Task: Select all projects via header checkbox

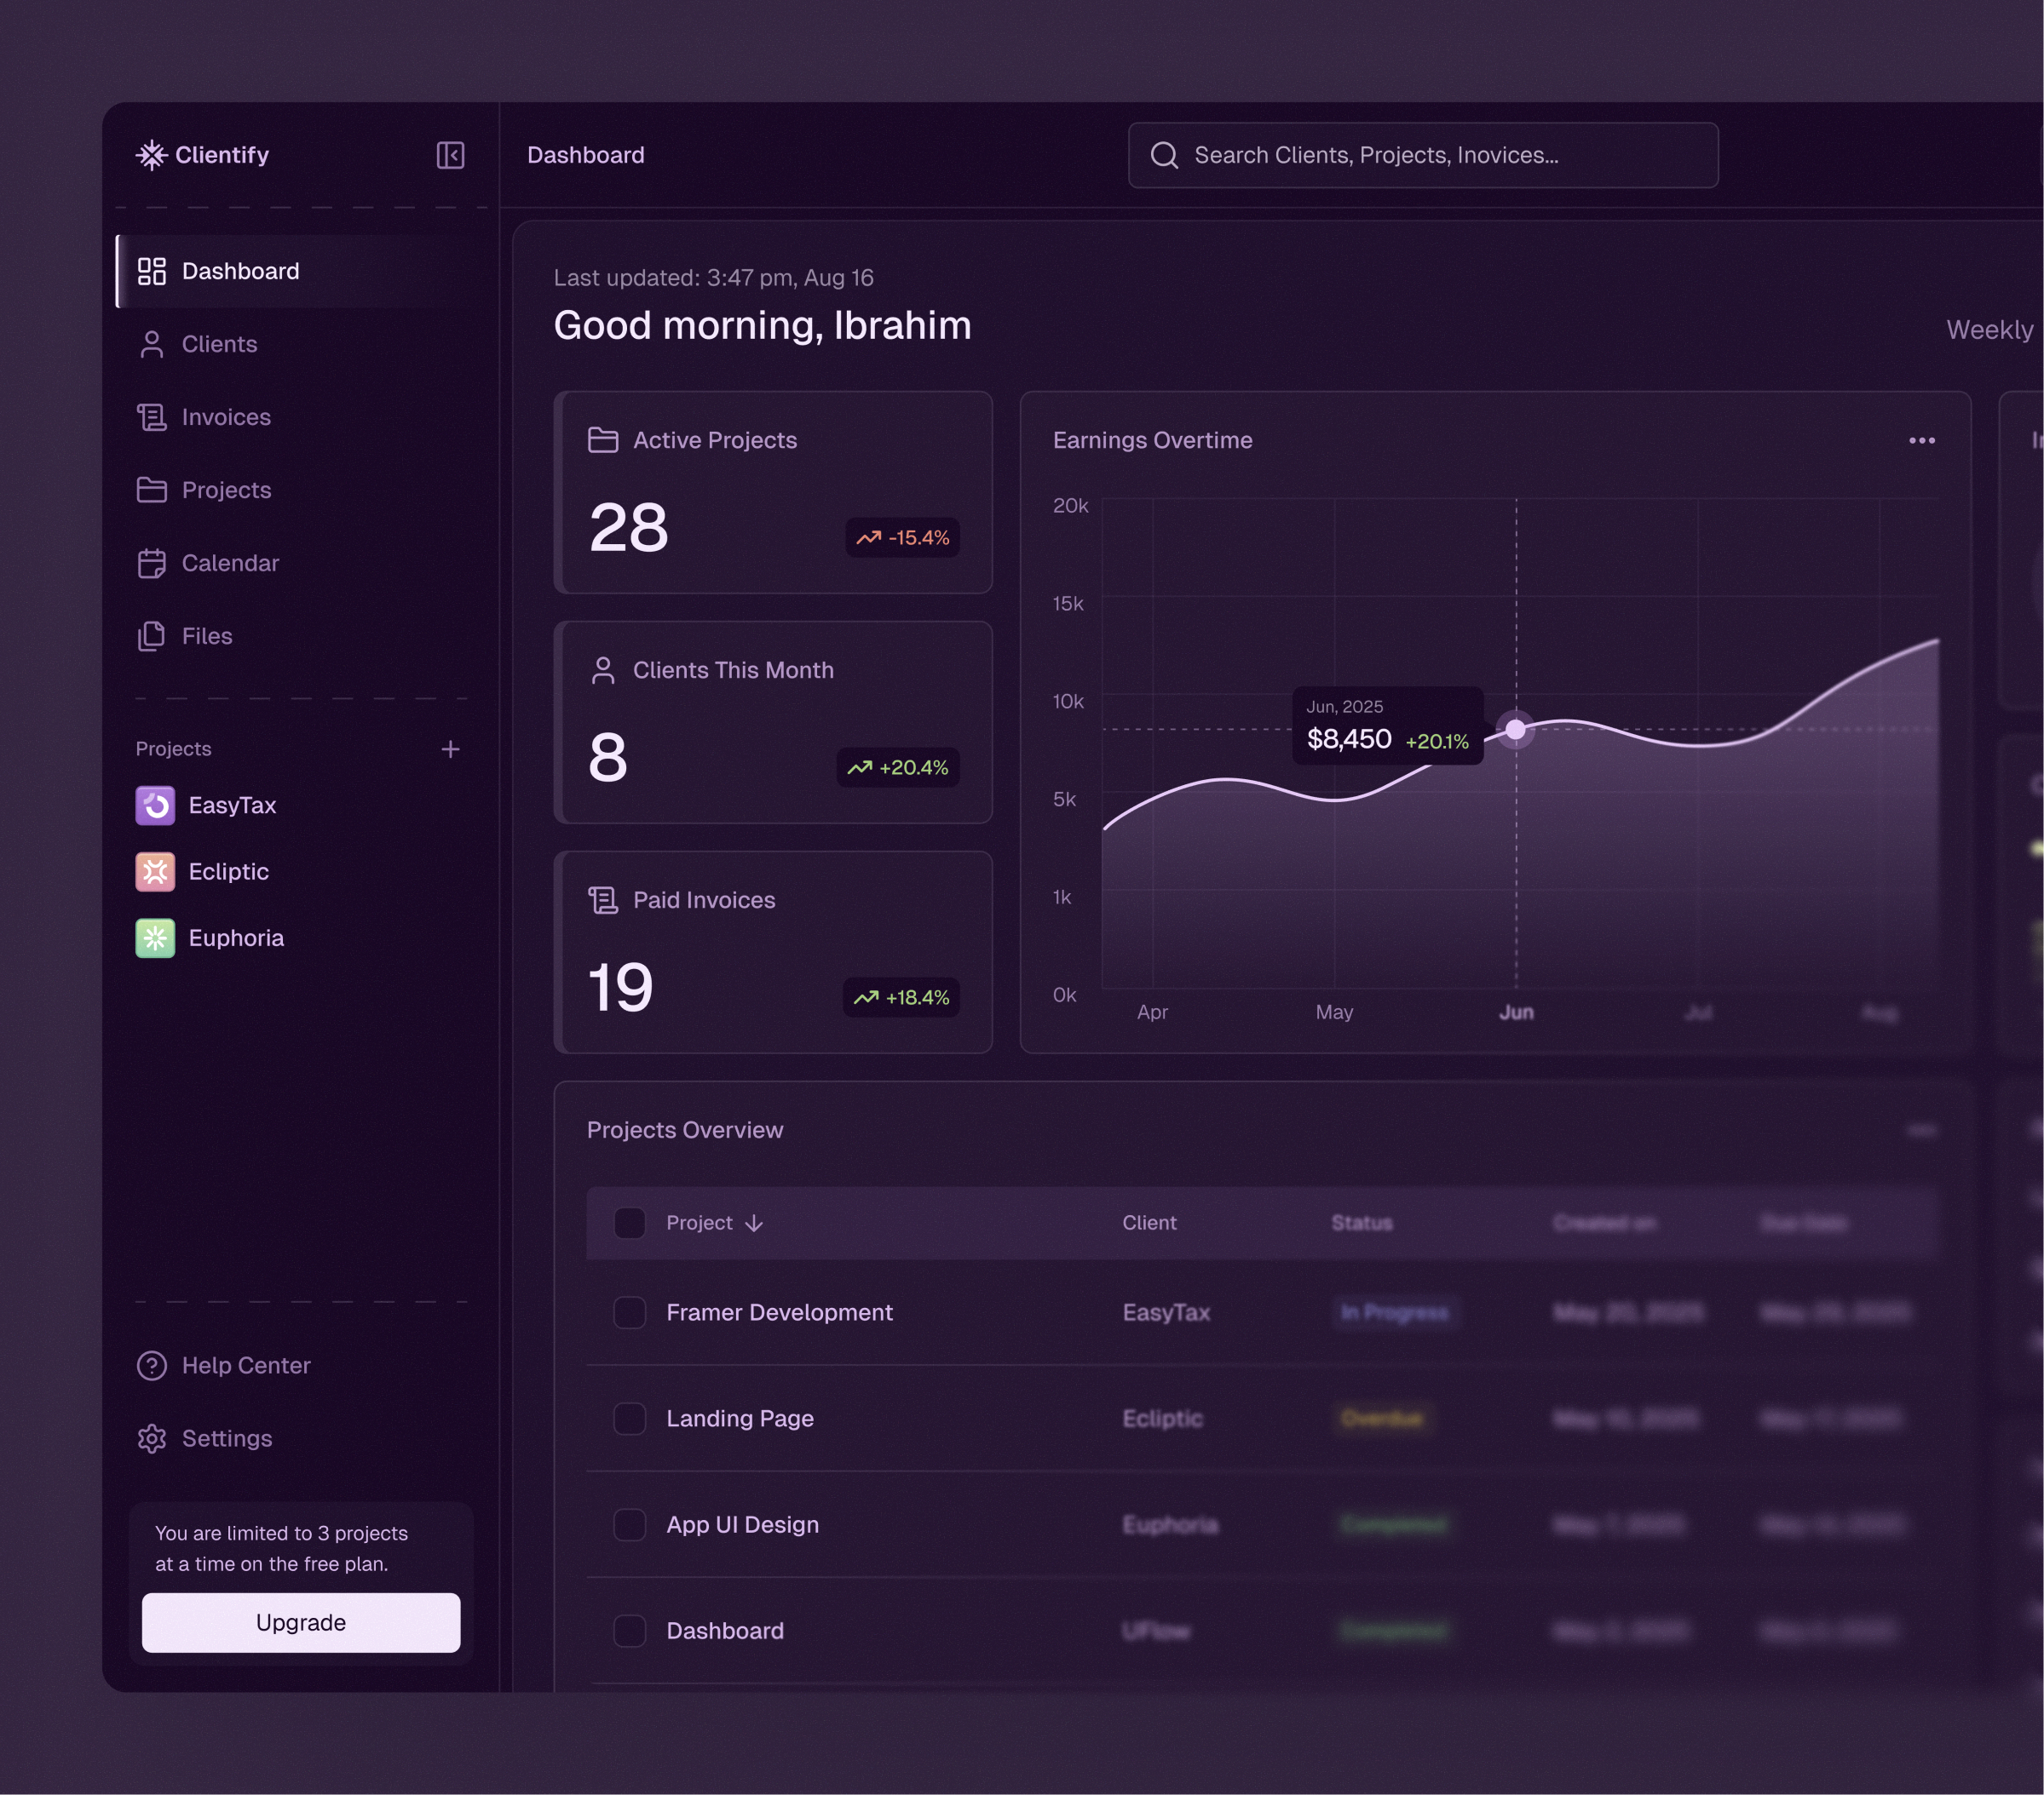Action: pyautogui.click(x=630, y=1222)
